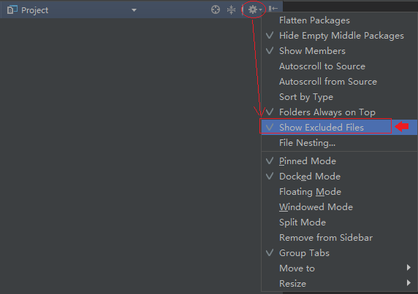Screen dimensions: 418x294
Task: Select Split Mode
Action: click(339, 223)
